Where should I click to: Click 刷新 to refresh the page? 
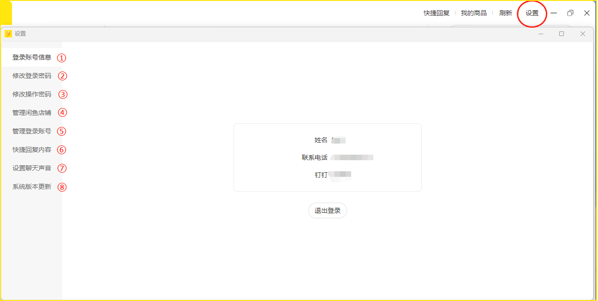(x=506, y=13)
